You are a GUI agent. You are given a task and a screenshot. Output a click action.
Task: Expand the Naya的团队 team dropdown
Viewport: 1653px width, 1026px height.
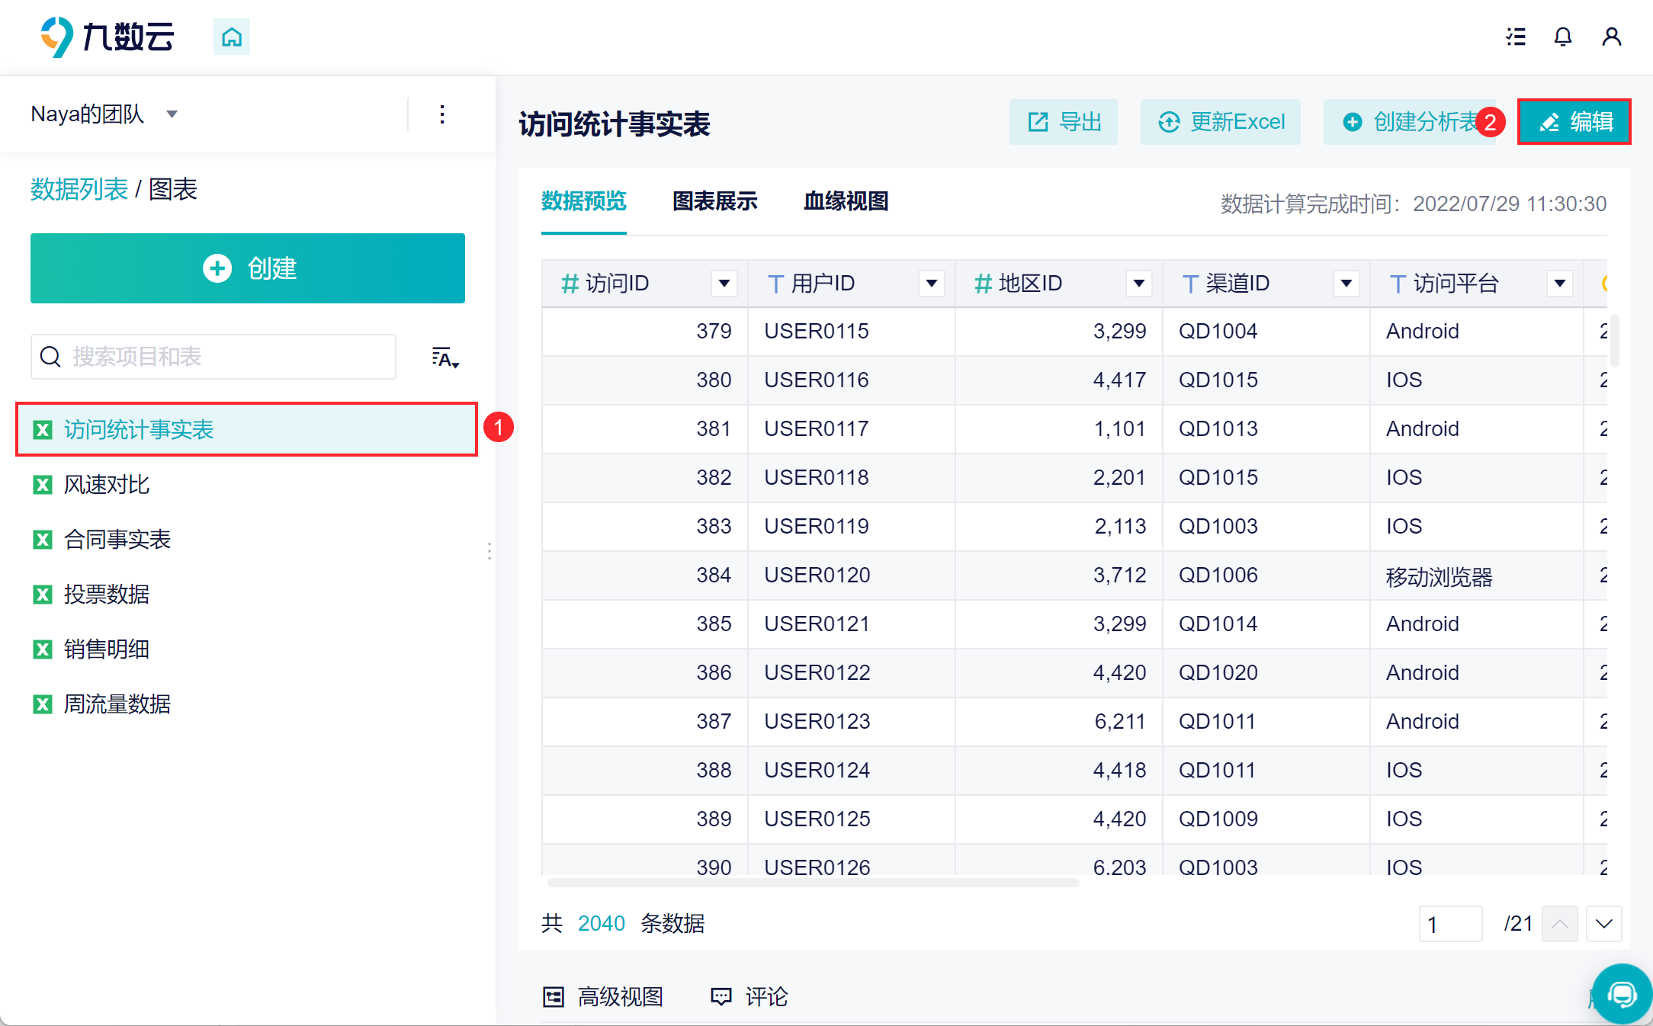coord(172,114)
